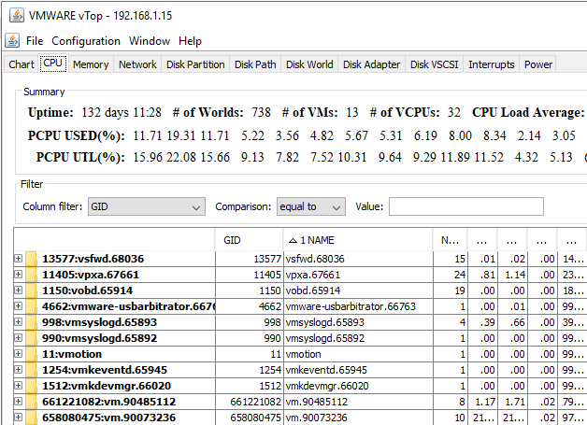
Task: Click folder icon of 1512:vmkdevmgr.66020 row
Action: pos(32,386)
